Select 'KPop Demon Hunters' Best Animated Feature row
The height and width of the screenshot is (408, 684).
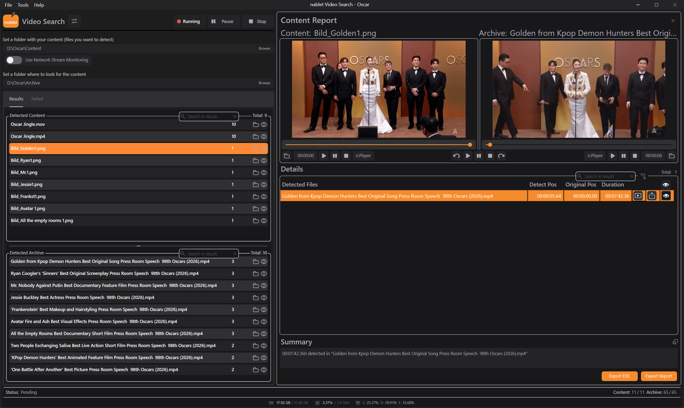(139, 358)
